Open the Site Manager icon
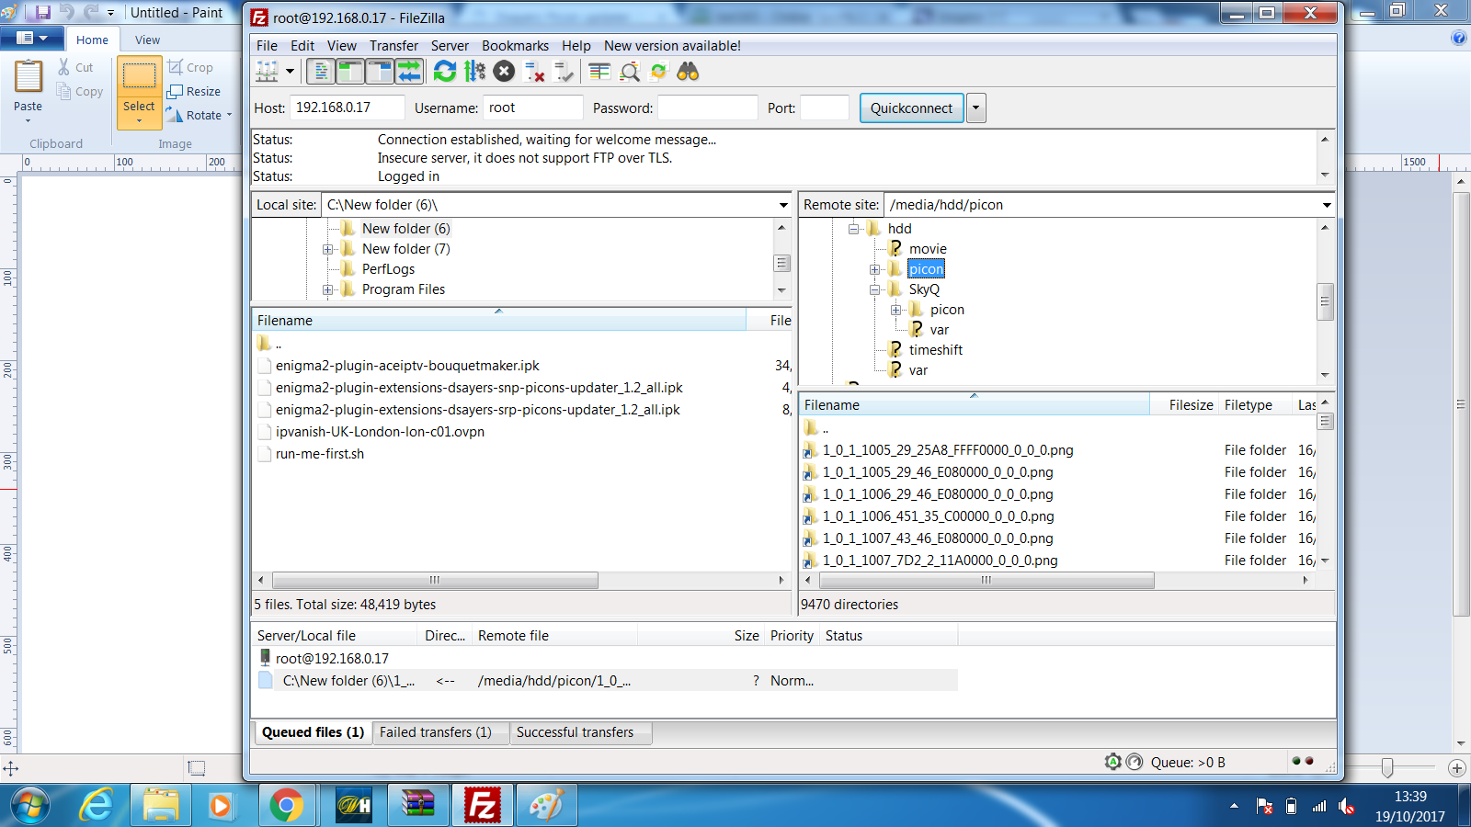Viewport: 1471px width, 827px height. (x=267, y=71)
